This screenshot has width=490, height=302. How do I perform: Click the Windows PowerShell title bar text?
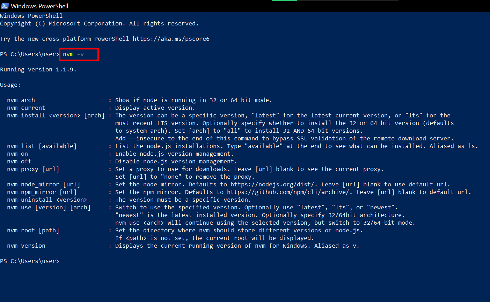(39, 6)
